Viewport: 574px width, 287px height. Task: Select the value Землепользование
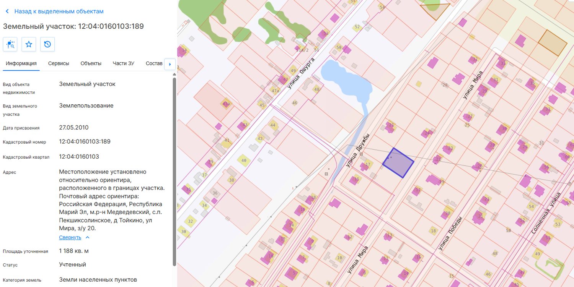pos(86,106)
